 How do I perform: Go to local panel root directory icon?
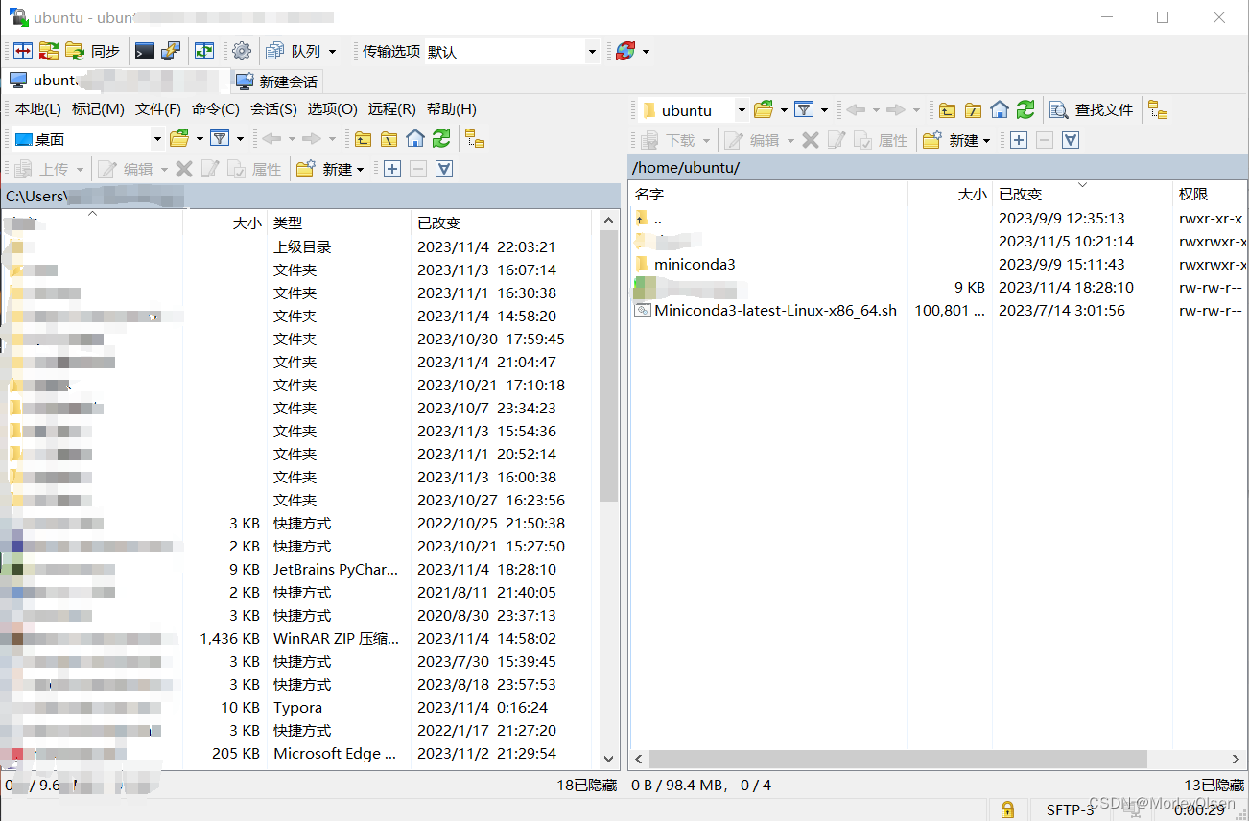tap(389, 139)
